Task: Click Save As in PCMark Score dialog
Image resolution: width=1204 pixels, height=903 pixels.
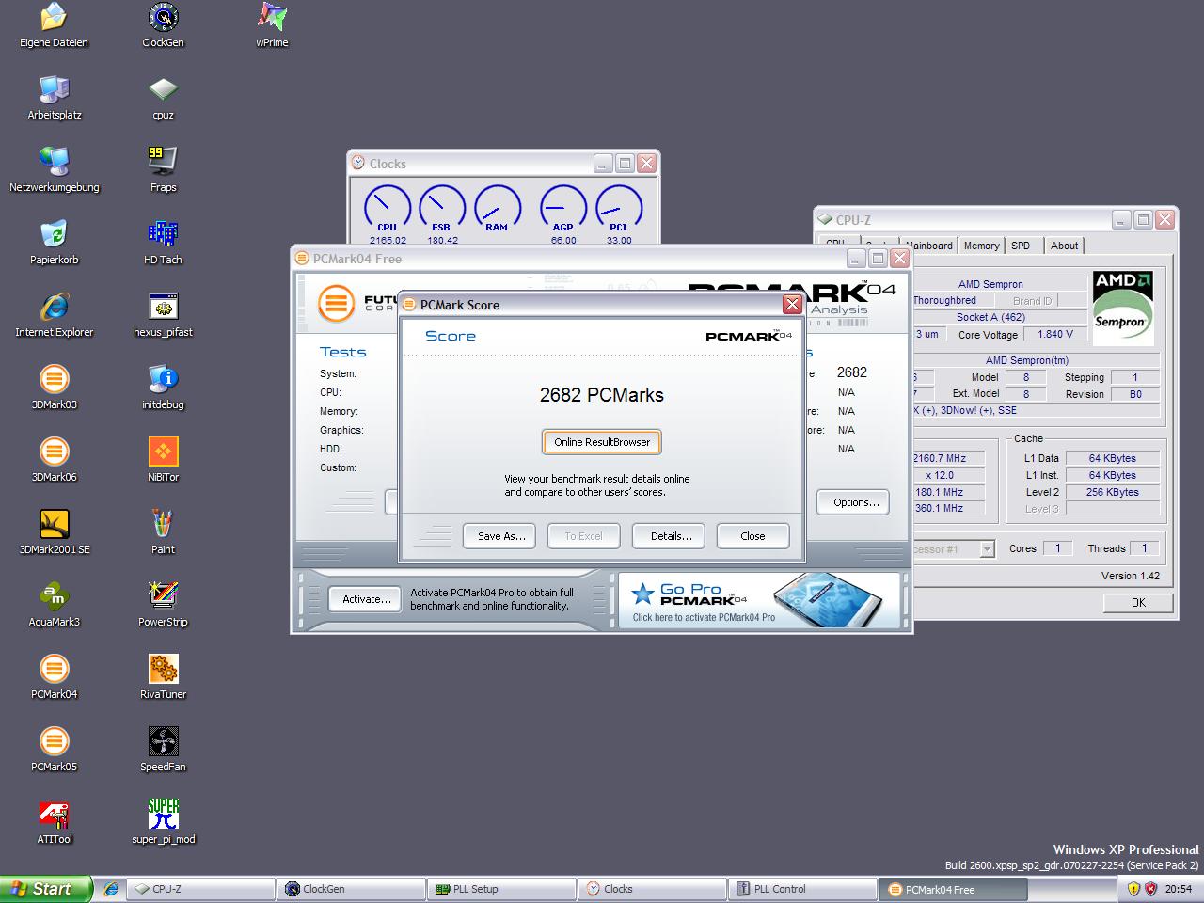Action: click(x=500, y=536)
